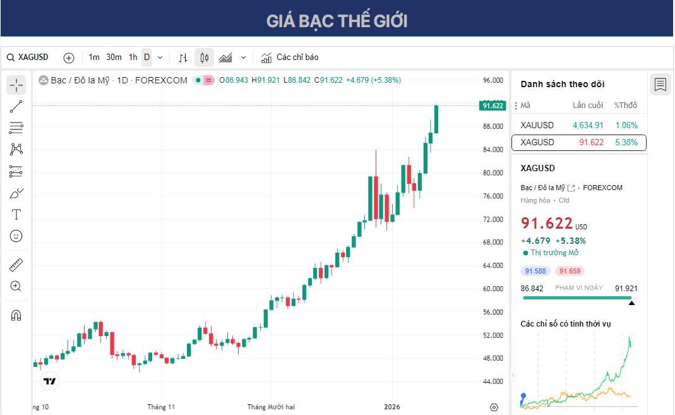Select the Measure ruler tool
The height and width of the screenshot is (415, 675).
(16, 265)
